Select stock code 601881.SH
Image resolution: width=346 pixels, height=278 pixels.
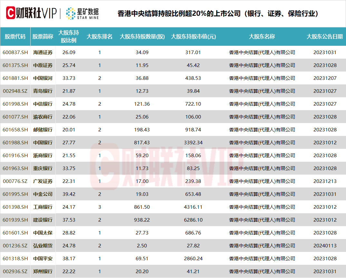coord(15,78)
